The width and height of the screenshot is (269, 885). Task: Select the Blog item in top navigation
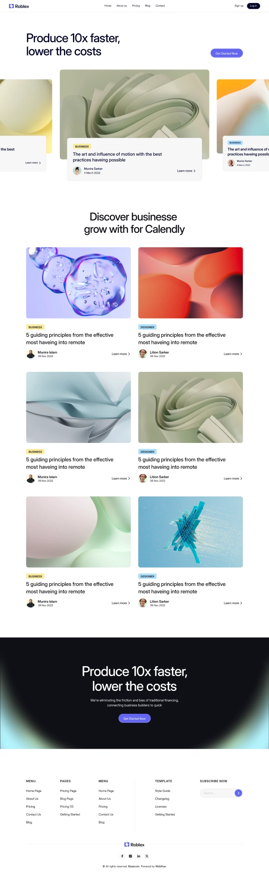tap(148, 6)
